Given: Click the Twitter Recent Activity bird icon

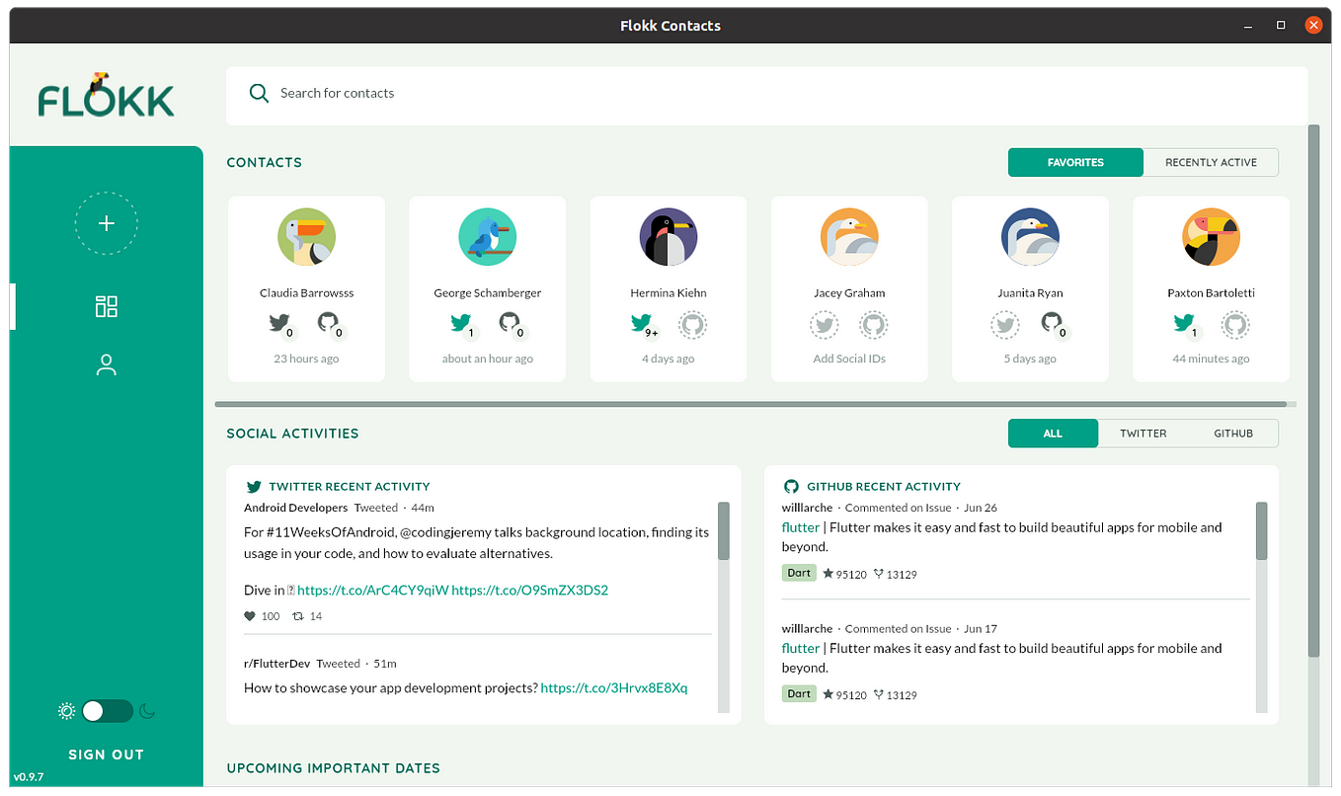Looking at the screenshot, I should point(254,487).
